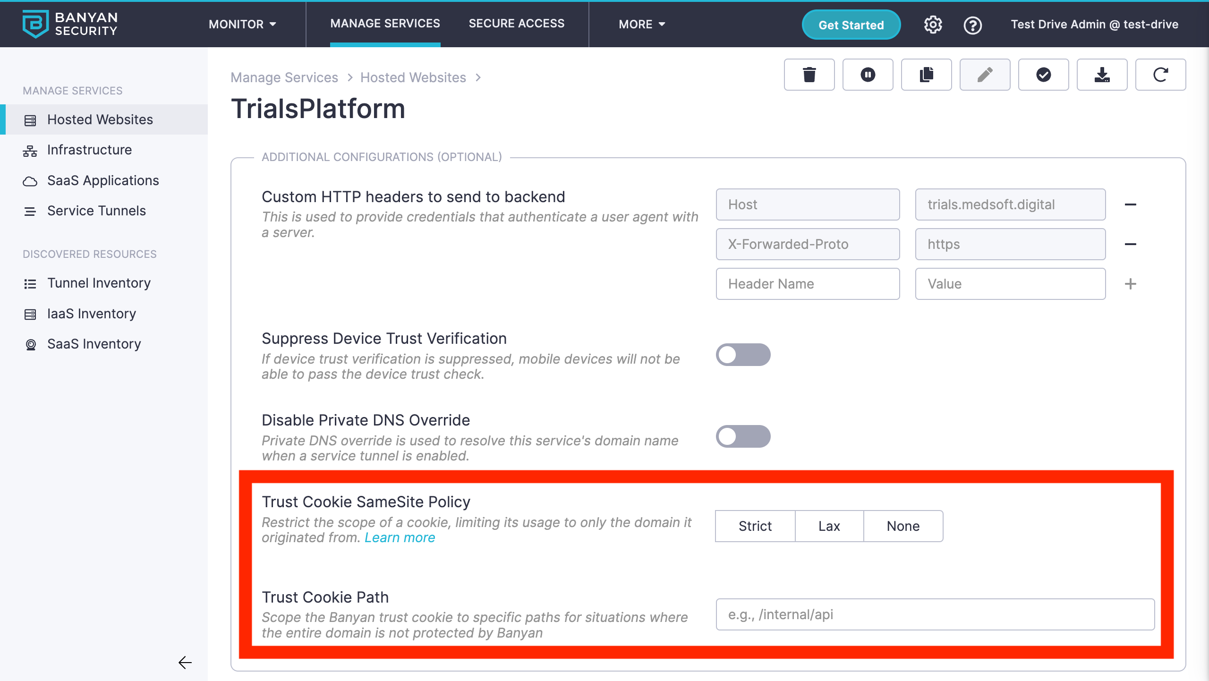Viewport: 1209px width, 681px height.
Task: Select Strict SameSite policy option
Action: pos(755,526)
